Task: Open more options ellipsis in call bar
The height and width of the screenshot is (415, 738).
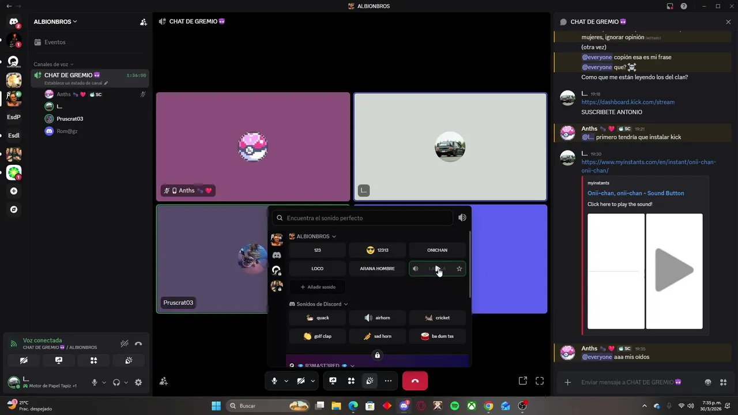Action: point(388,381)
